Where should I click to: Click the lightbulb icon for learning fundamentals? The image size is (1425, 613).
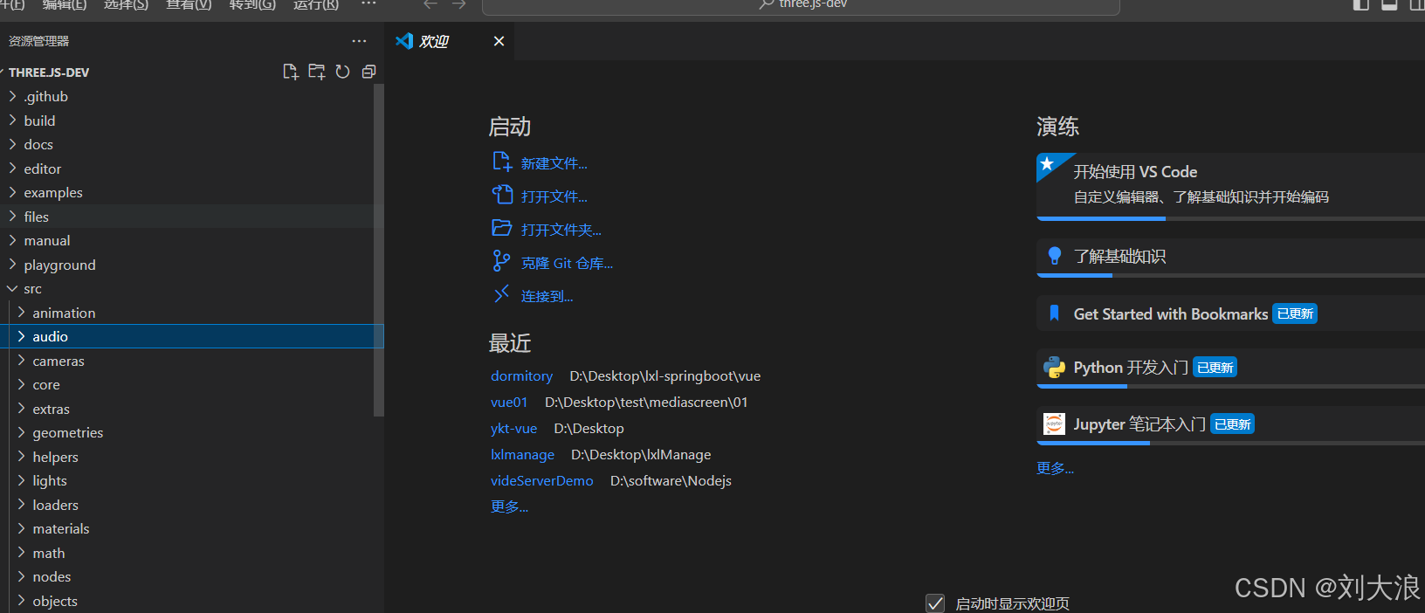pyautogui.click(x=1055, y=256)
